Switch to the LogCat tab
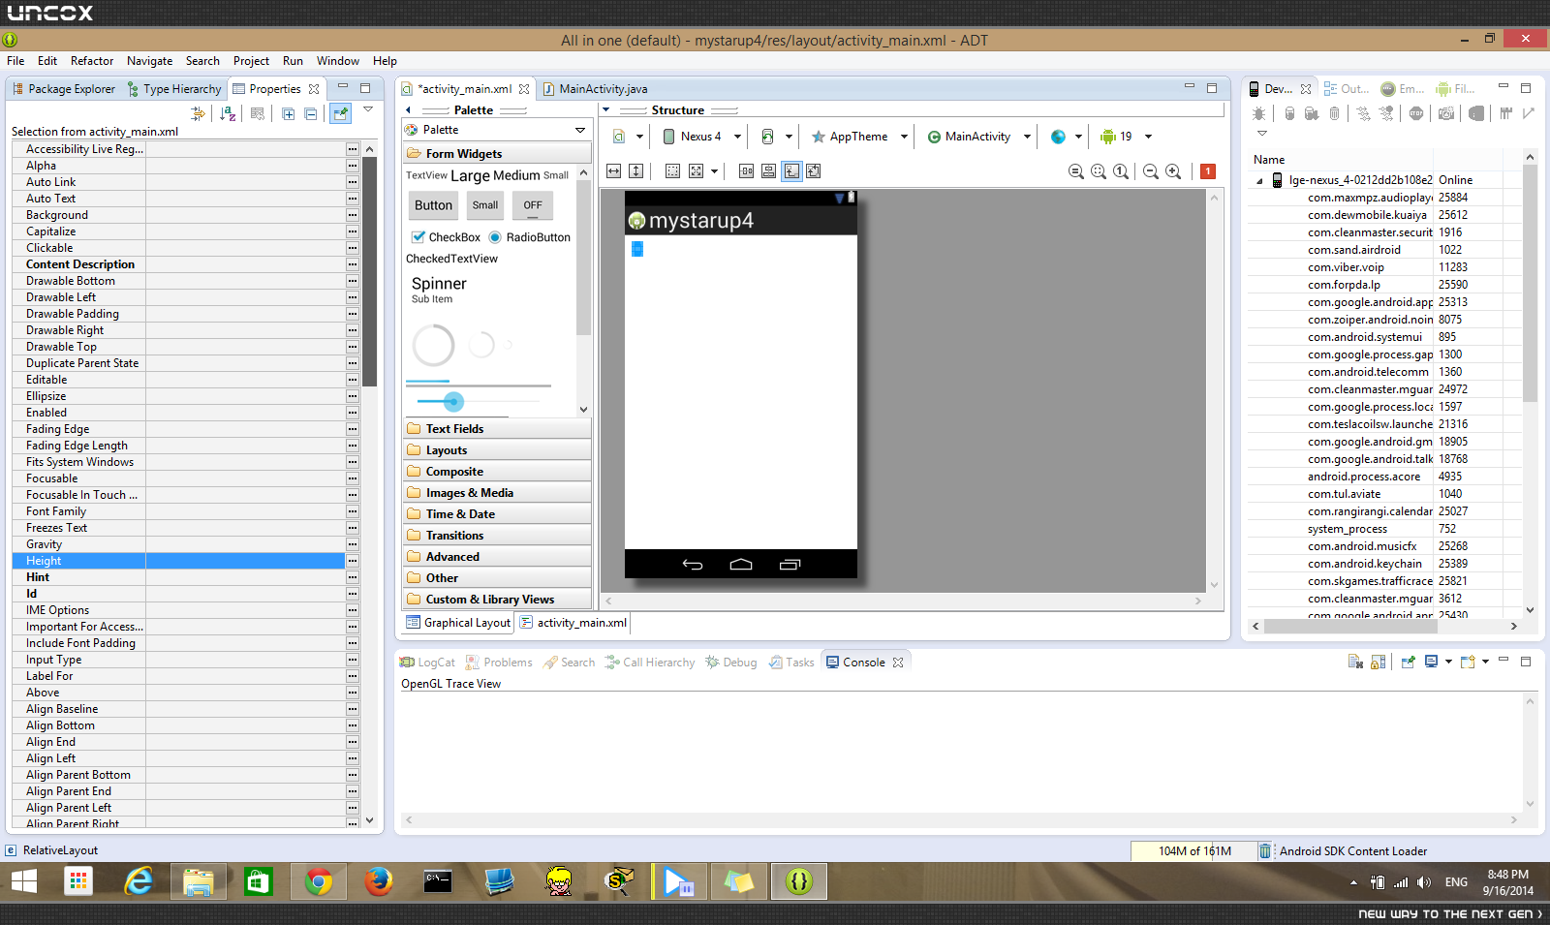This screenshot has width=1550, height=925. click(427, 663)
